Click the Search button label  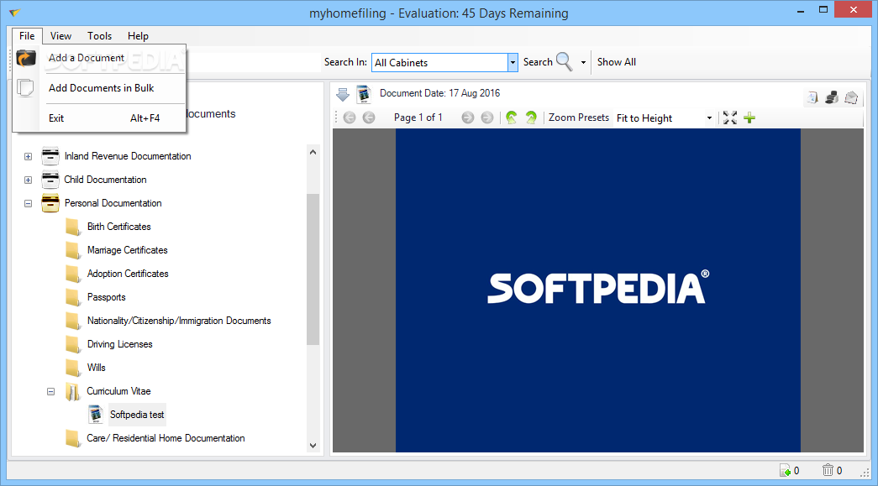coord(538,62)
